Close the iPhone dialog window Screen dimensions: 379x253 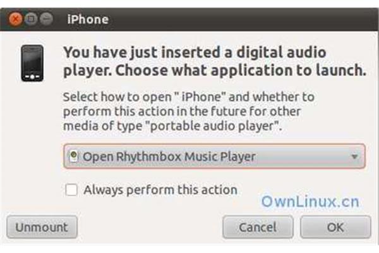click(15, 19)
